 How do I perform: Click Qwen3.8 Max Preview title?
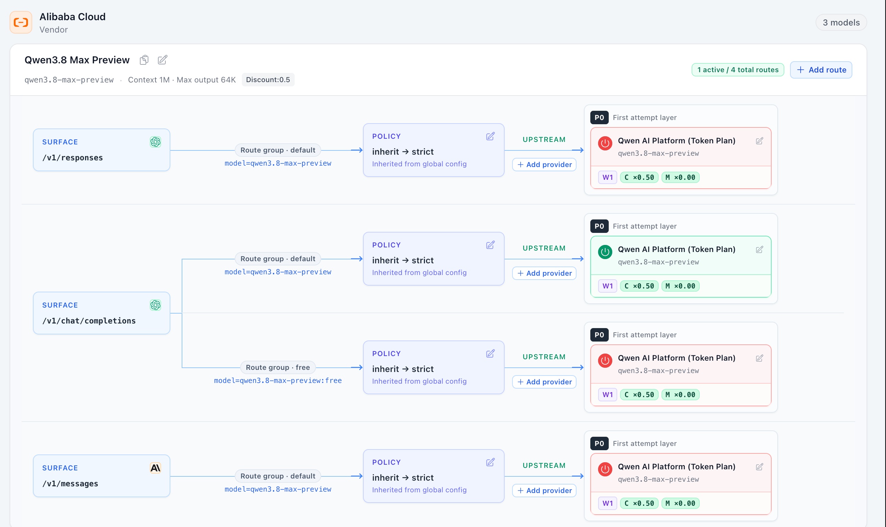(x=77, y=60)
